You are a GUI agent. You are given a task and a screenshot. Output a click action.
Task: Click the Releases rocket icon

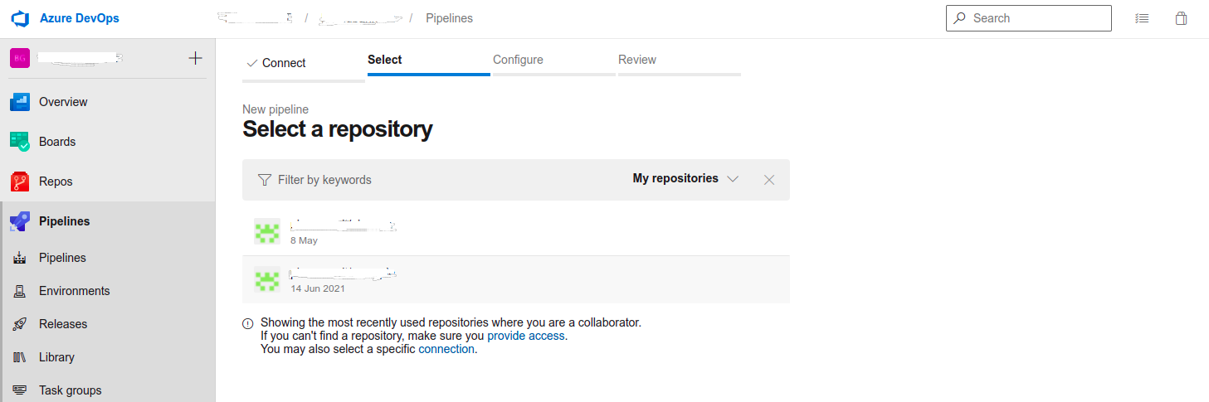point(20,324)
